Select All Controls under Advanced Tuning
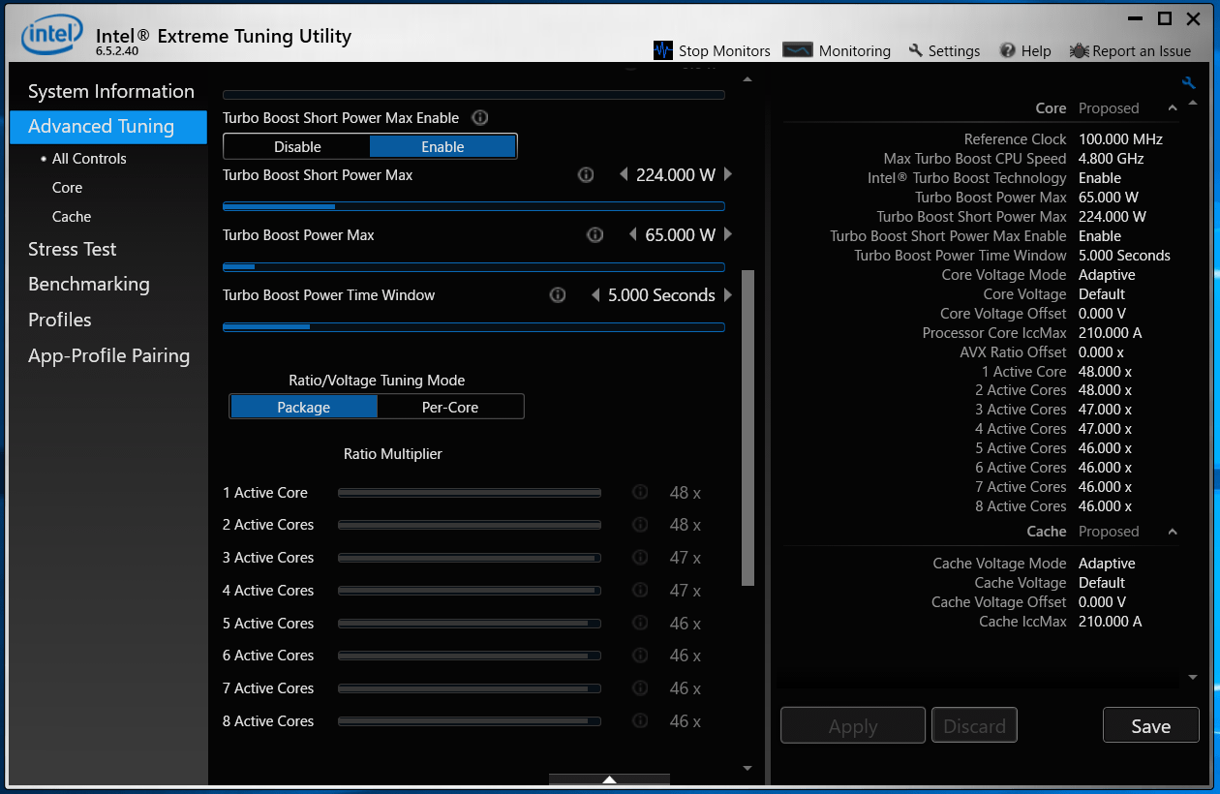Viewport: 1220px width, 794px height. click(x=89, y=159)
